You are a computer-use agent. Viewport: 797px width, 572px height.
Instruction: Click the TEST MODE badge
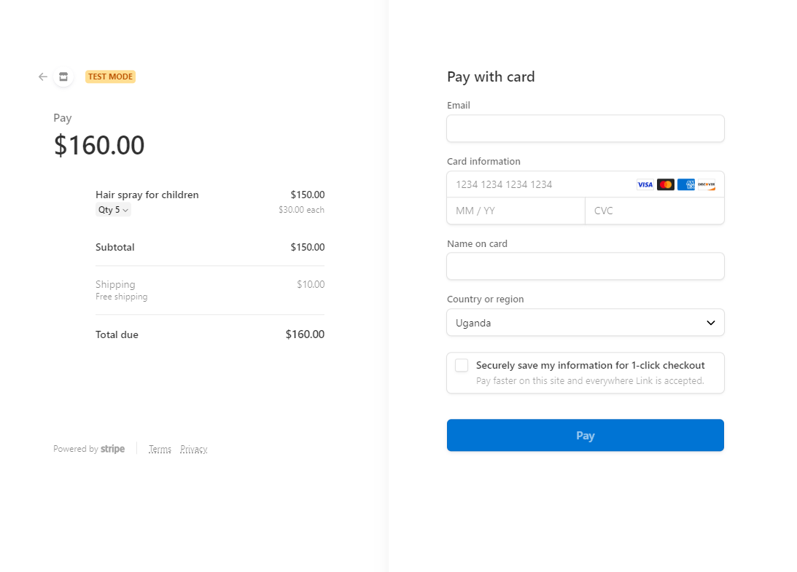[x=110, y=76]
